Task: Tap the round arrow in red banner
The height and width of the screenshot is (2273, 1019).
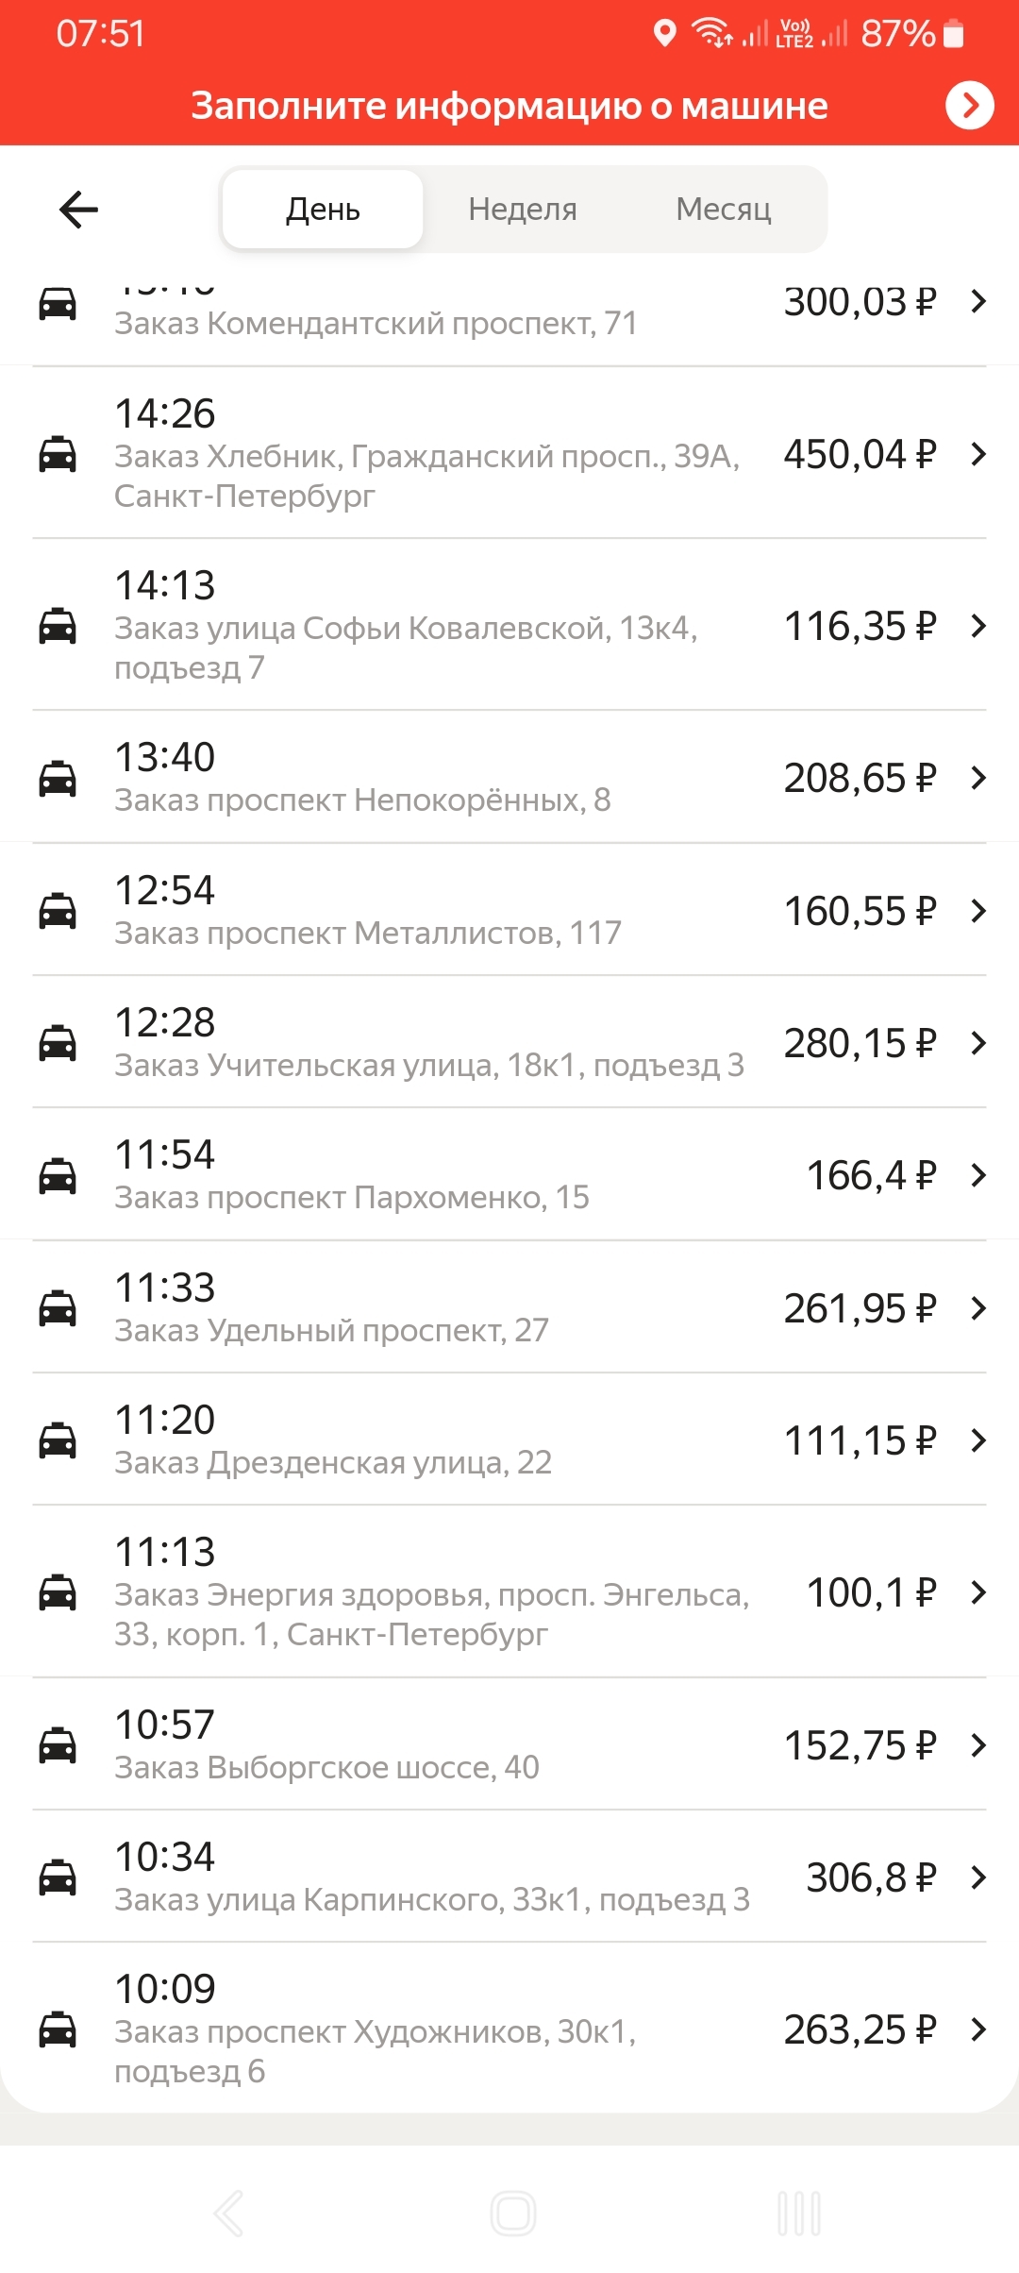Action: point(970,105)
